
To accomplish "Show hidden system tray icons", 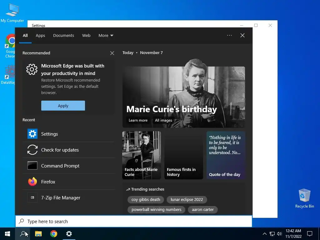I will coord(264,234).
